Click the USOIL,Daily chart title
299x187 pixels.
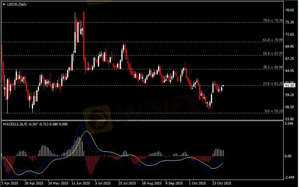point(17,4)
